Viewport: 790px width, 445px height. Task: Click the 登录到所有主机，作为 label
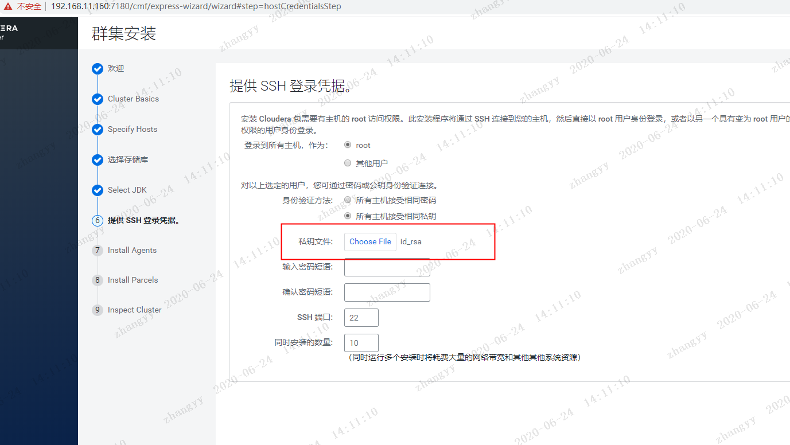(286, 145)
